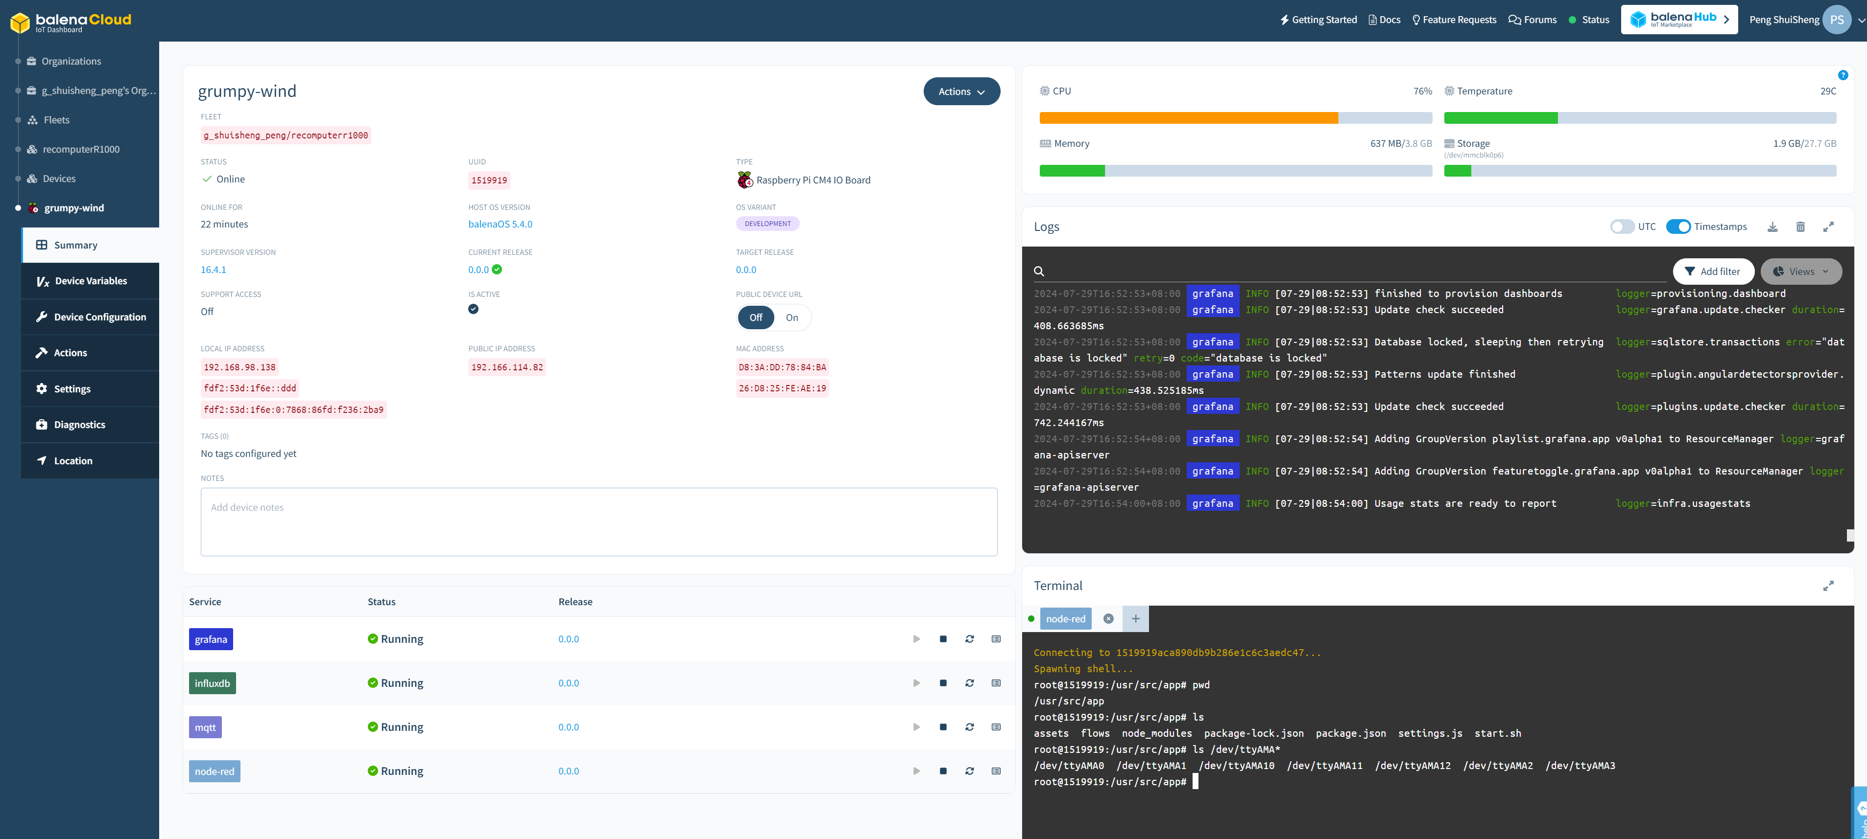The height and width of the screenshot is (839, 1867).
Task: Select the node-red terminal tab
Action: (x=1065, y=619)
